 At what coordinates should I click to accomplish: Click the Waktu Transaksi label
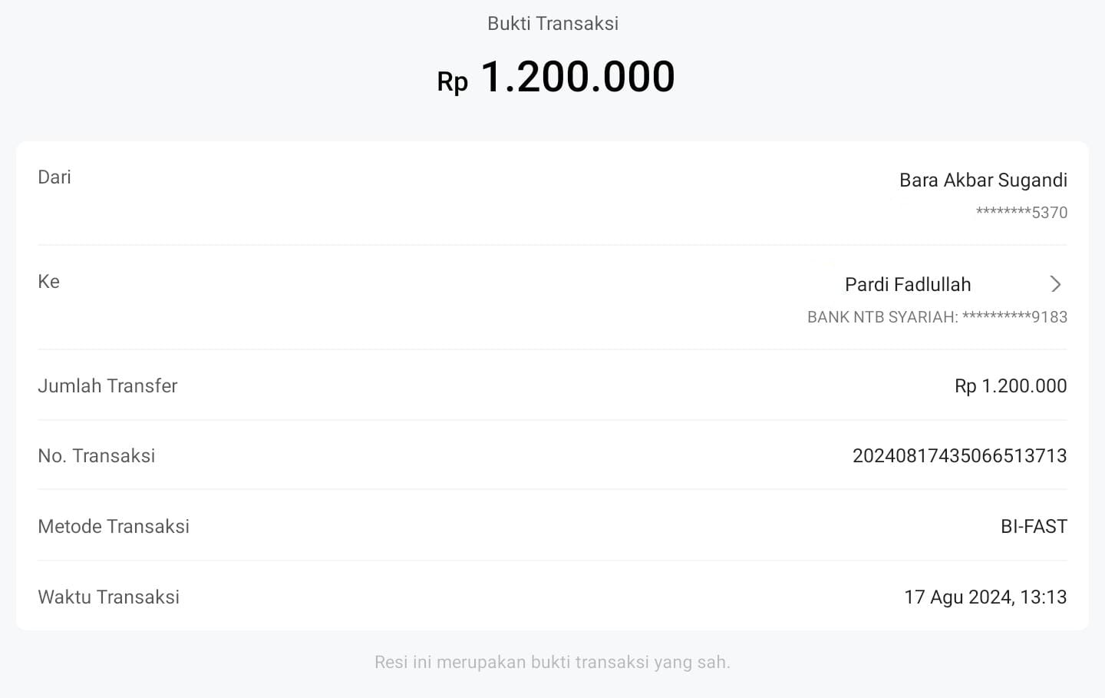click(x=108, y=597)
